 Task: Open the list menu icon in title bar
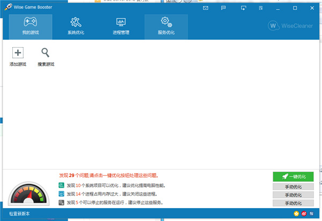click(261, 8)
